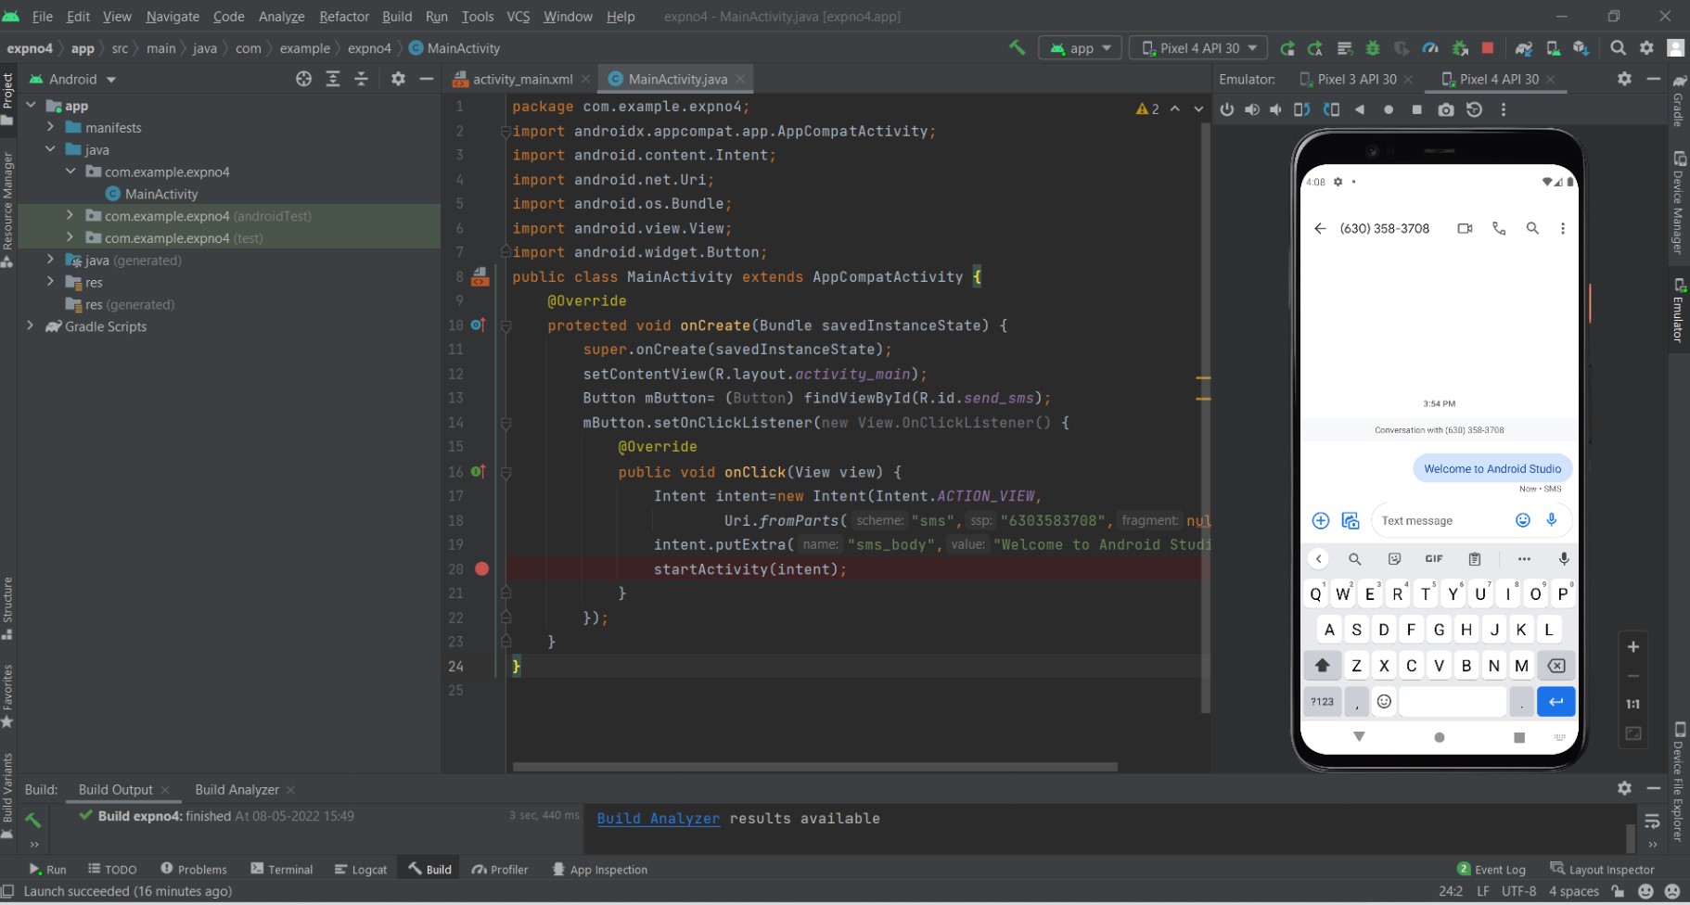Expand the manifests folder
Image resolution: width=1690 pixels, height=905 pixels.
51,127
